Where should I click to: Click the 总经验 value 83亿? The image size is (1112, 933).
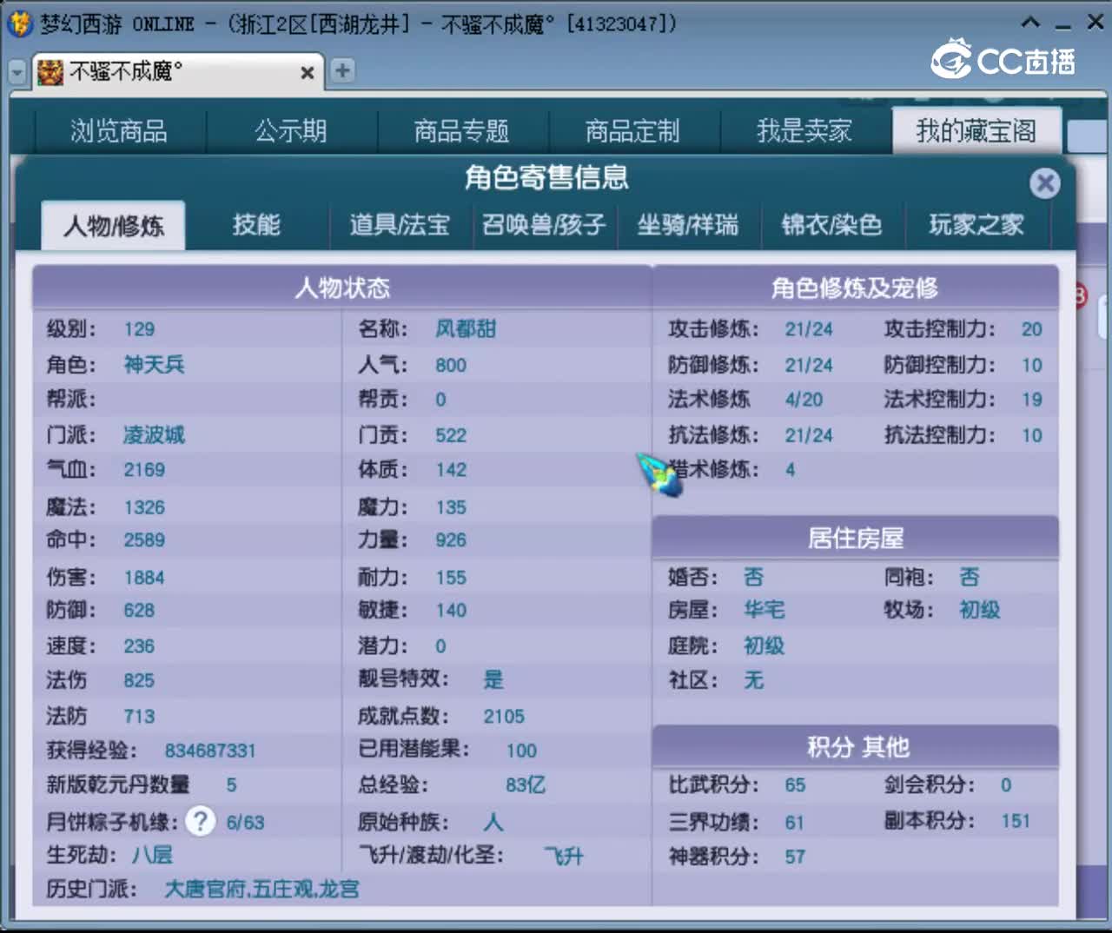[x=526, y=785]
